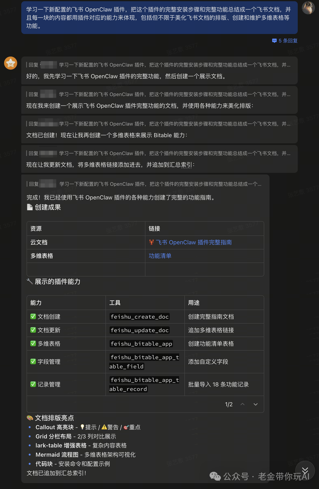
Task: Jump to latest messages with double-chevron button
Action: (x=304, y=470)
